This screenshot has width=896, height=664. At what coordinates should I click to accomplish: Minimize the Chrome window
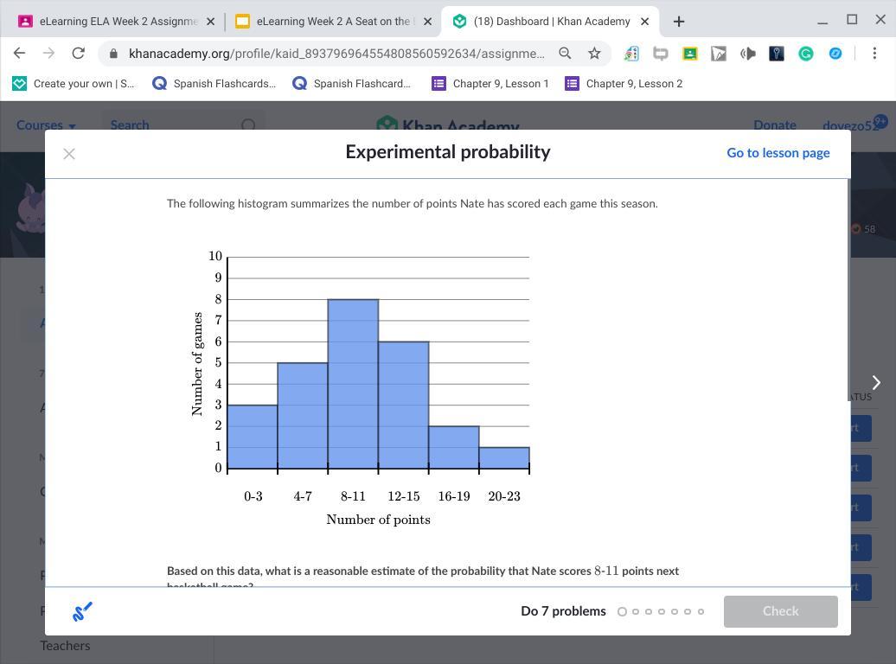822,22
